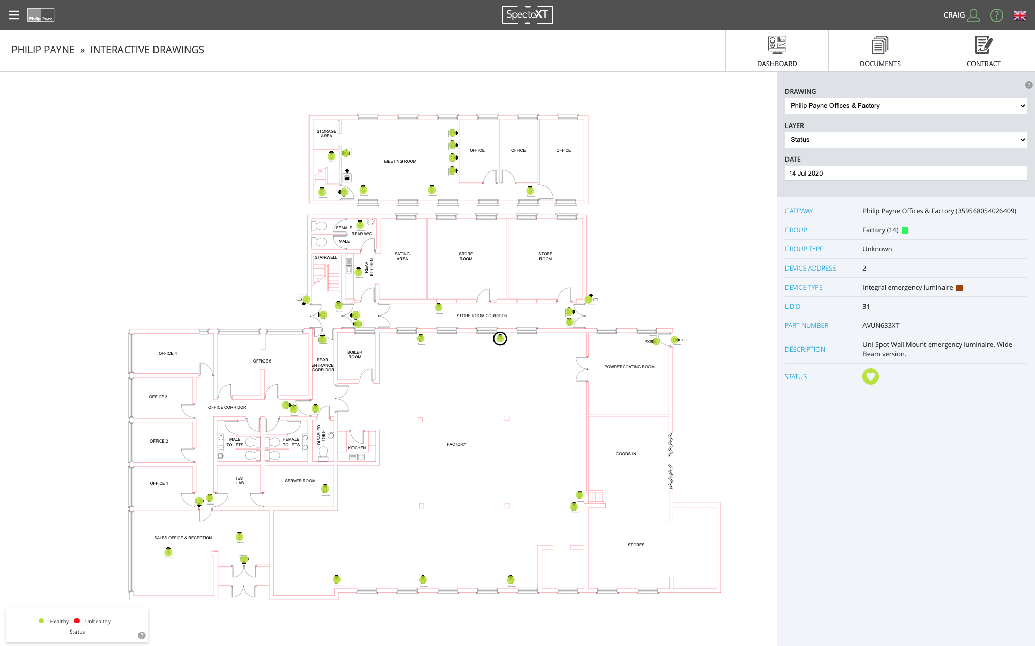1035x646 pixels.
Task: Click the Philip Payne logo
Action: click(41, 15)
